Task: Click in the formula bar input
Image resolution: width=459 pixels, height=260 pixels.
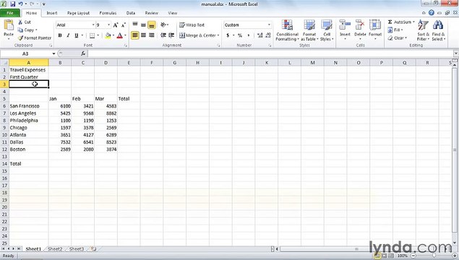Action: [x=271, y=53]
